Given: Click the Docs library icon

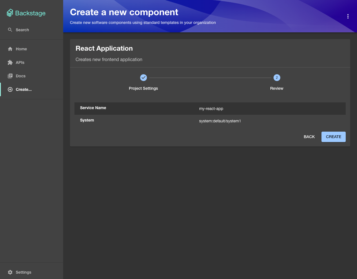Looking at the screenshot, I should pyautogui.click(x=10, y=76).
